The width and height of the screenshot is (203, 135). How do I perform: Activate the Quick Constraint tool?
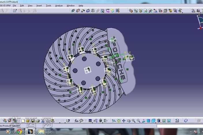(103, 11)
